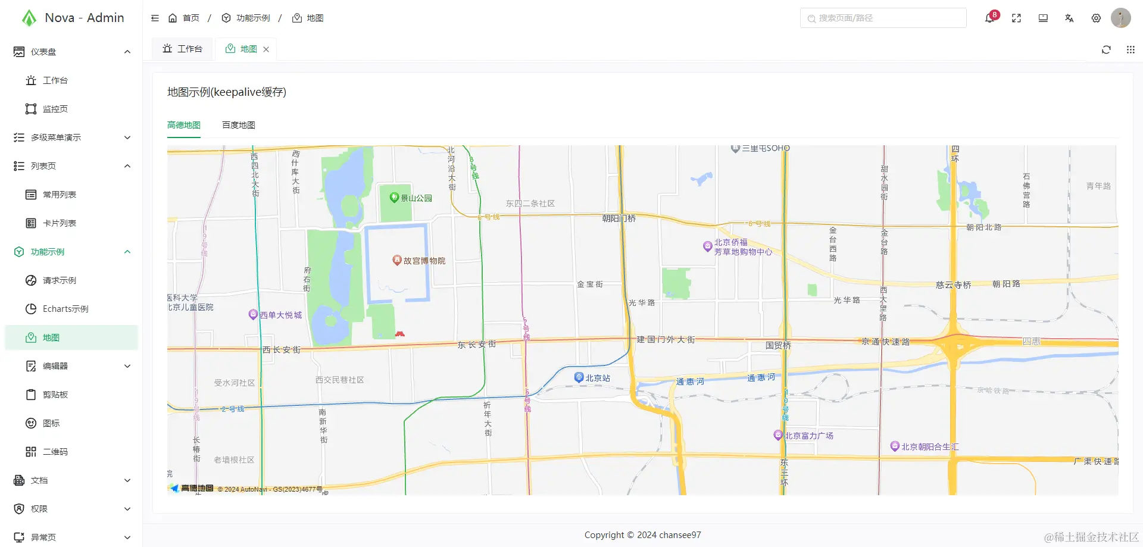Screen dimensions: 1143x547
Task: Click the Nova Admin logo icon
Action: point(29,18)
